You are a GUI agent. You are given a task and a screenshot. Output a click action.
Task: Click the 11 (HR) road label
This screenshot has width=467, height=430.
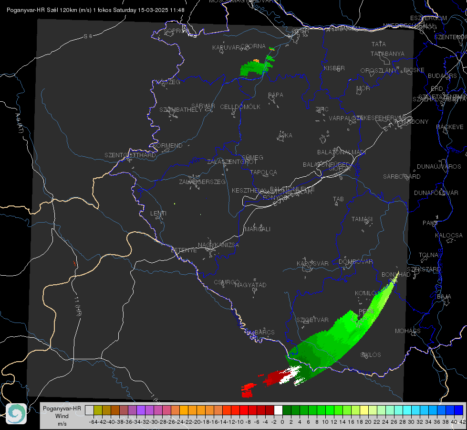coord(78,306)
